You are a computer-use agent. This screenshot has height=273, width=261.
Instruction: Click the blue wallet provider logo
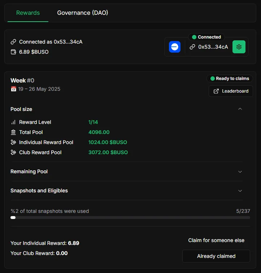point(175,47)
